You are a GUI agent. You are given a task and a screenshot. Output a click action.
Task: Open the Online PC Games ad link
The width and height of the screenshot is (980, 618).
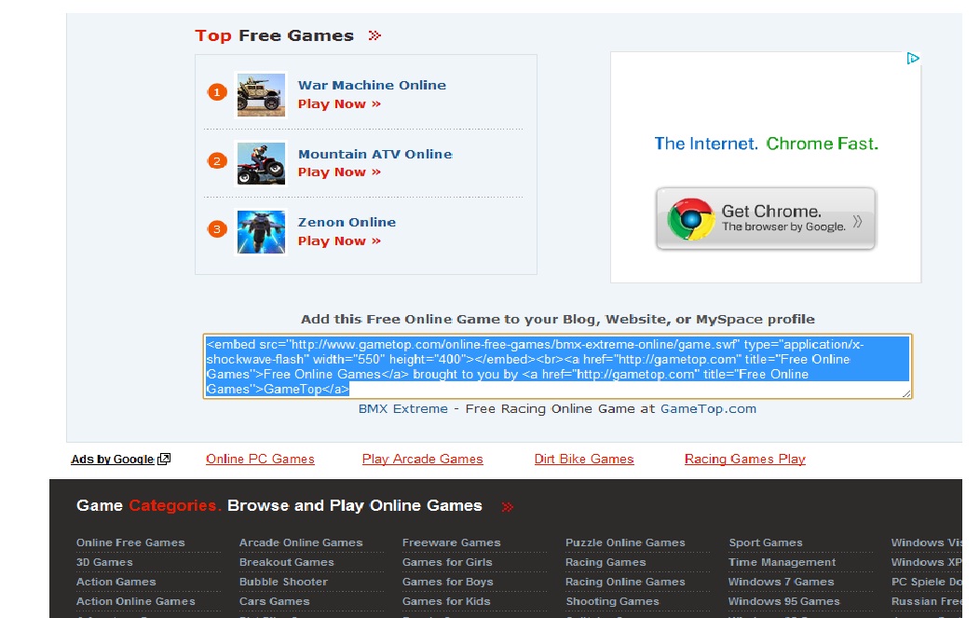point(260,460)
